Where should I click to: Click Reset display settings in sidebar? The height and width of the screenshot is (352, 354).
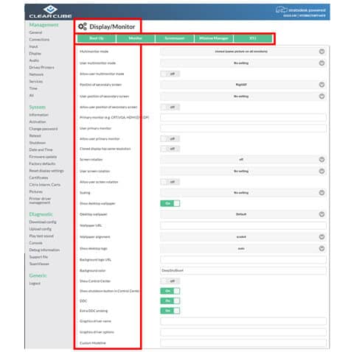46,171
